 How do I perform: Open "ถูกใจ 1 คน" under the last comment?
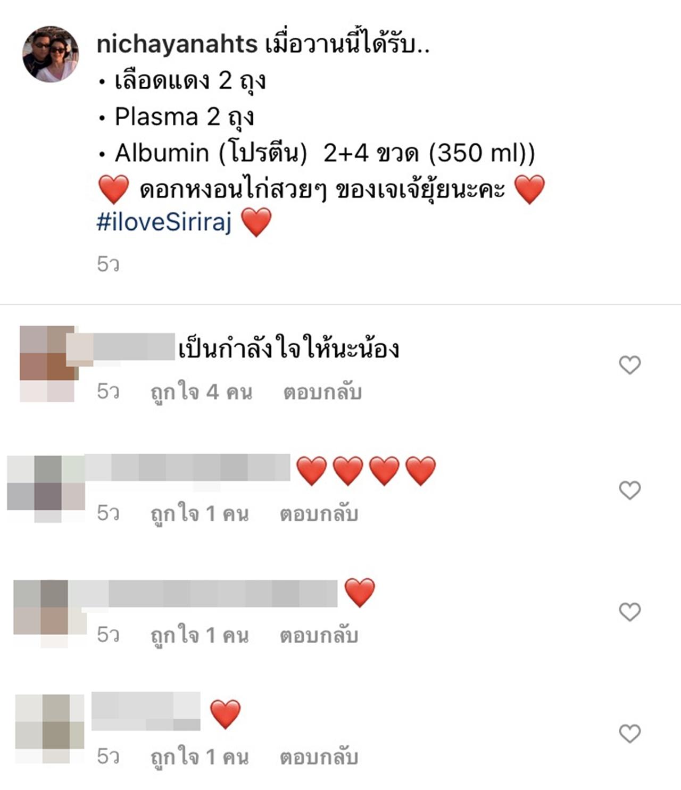tap(200, 757)
